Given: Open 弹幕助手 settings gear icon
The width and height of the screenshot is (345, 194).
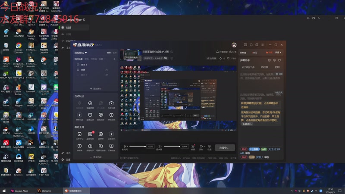Looking at the screenshot, I should click(274, 60).
